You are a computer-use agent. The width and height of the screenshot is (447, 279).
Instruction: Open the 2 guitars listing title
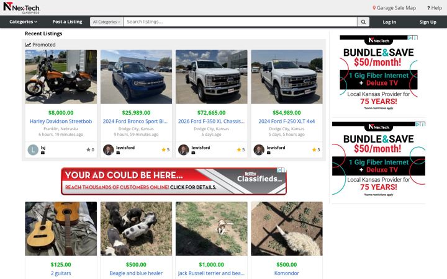click(x=61, y=273)
